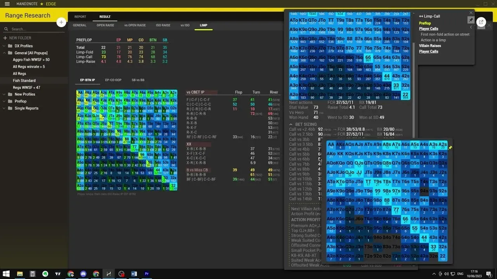The image size is (497, 279).
Task: Open Discord from the taskbar
Action: (x=83, y=274)
